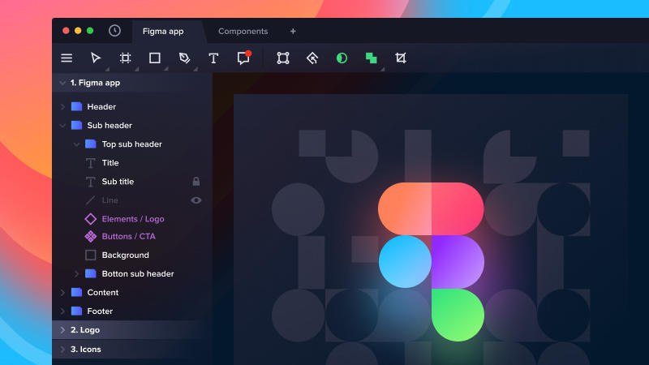Add a new tab with plus
Viewport: 649px width, 365px height.
pyautogui.click(x=293, y=31)
